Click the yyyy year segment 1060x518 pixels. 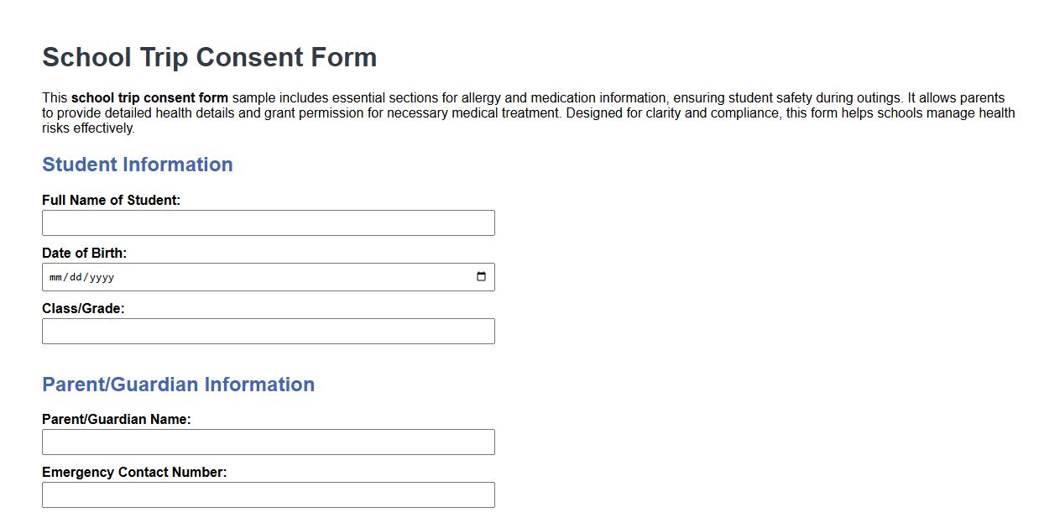click(102, 276)
